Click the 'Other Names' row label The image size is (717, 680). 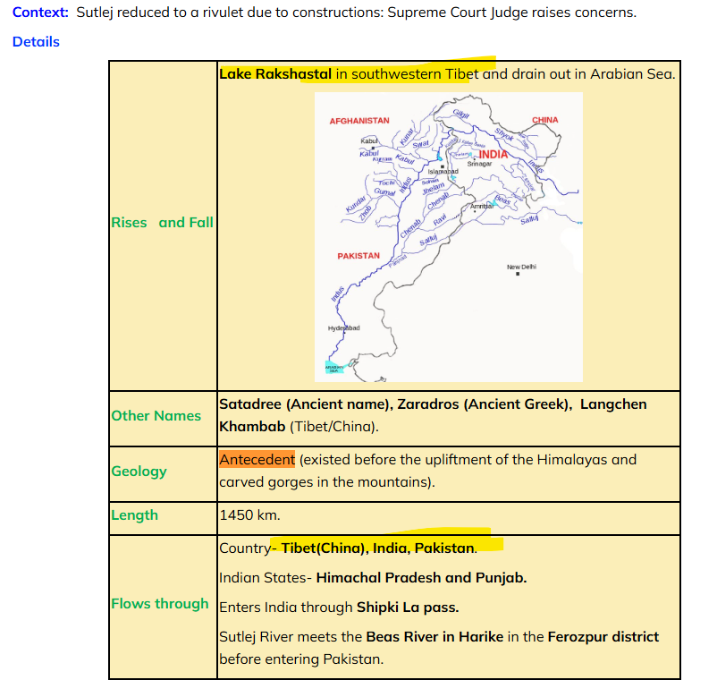point(156,415)
